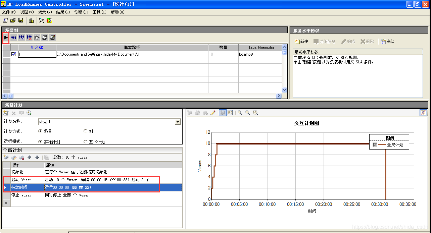Select the 持续时间 schedule row
The image size is (431, 233).
tap(92, 187)
